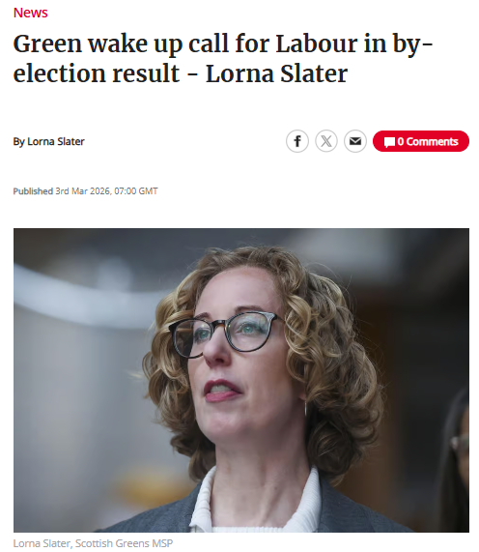Share the article on Facebook
Screen dimensions: 479x552
[297, 141]
